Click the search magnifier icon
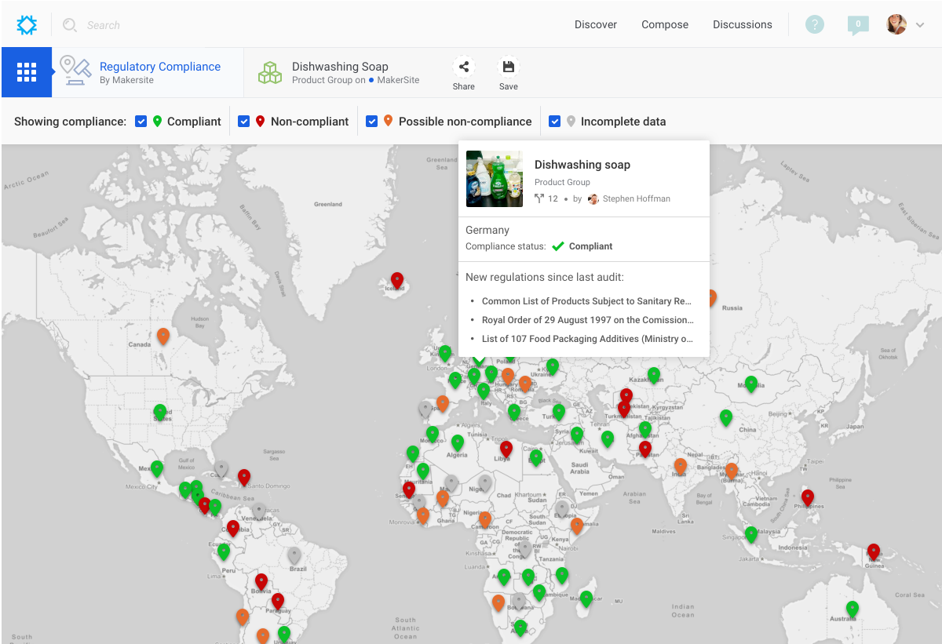942x644 pixels. 70,25
